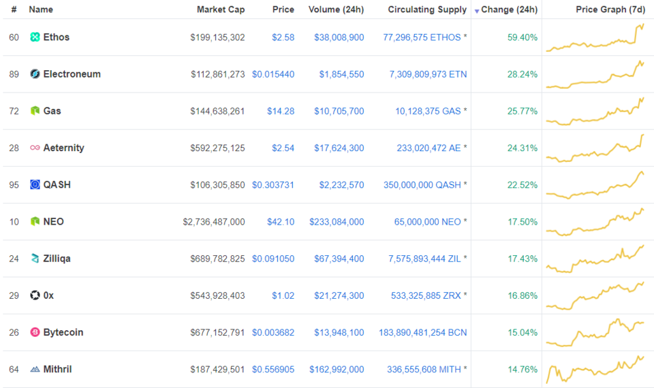Viewport: 654px width, 388px height.
Task: Click Electroneum price $0.015440
Action: [x=273, y=74]
